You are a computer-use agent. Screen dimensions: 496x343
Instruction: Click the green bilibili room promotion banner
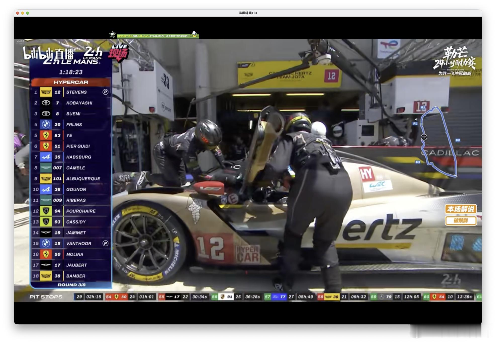pyautogui.click(x=158, y=36)
